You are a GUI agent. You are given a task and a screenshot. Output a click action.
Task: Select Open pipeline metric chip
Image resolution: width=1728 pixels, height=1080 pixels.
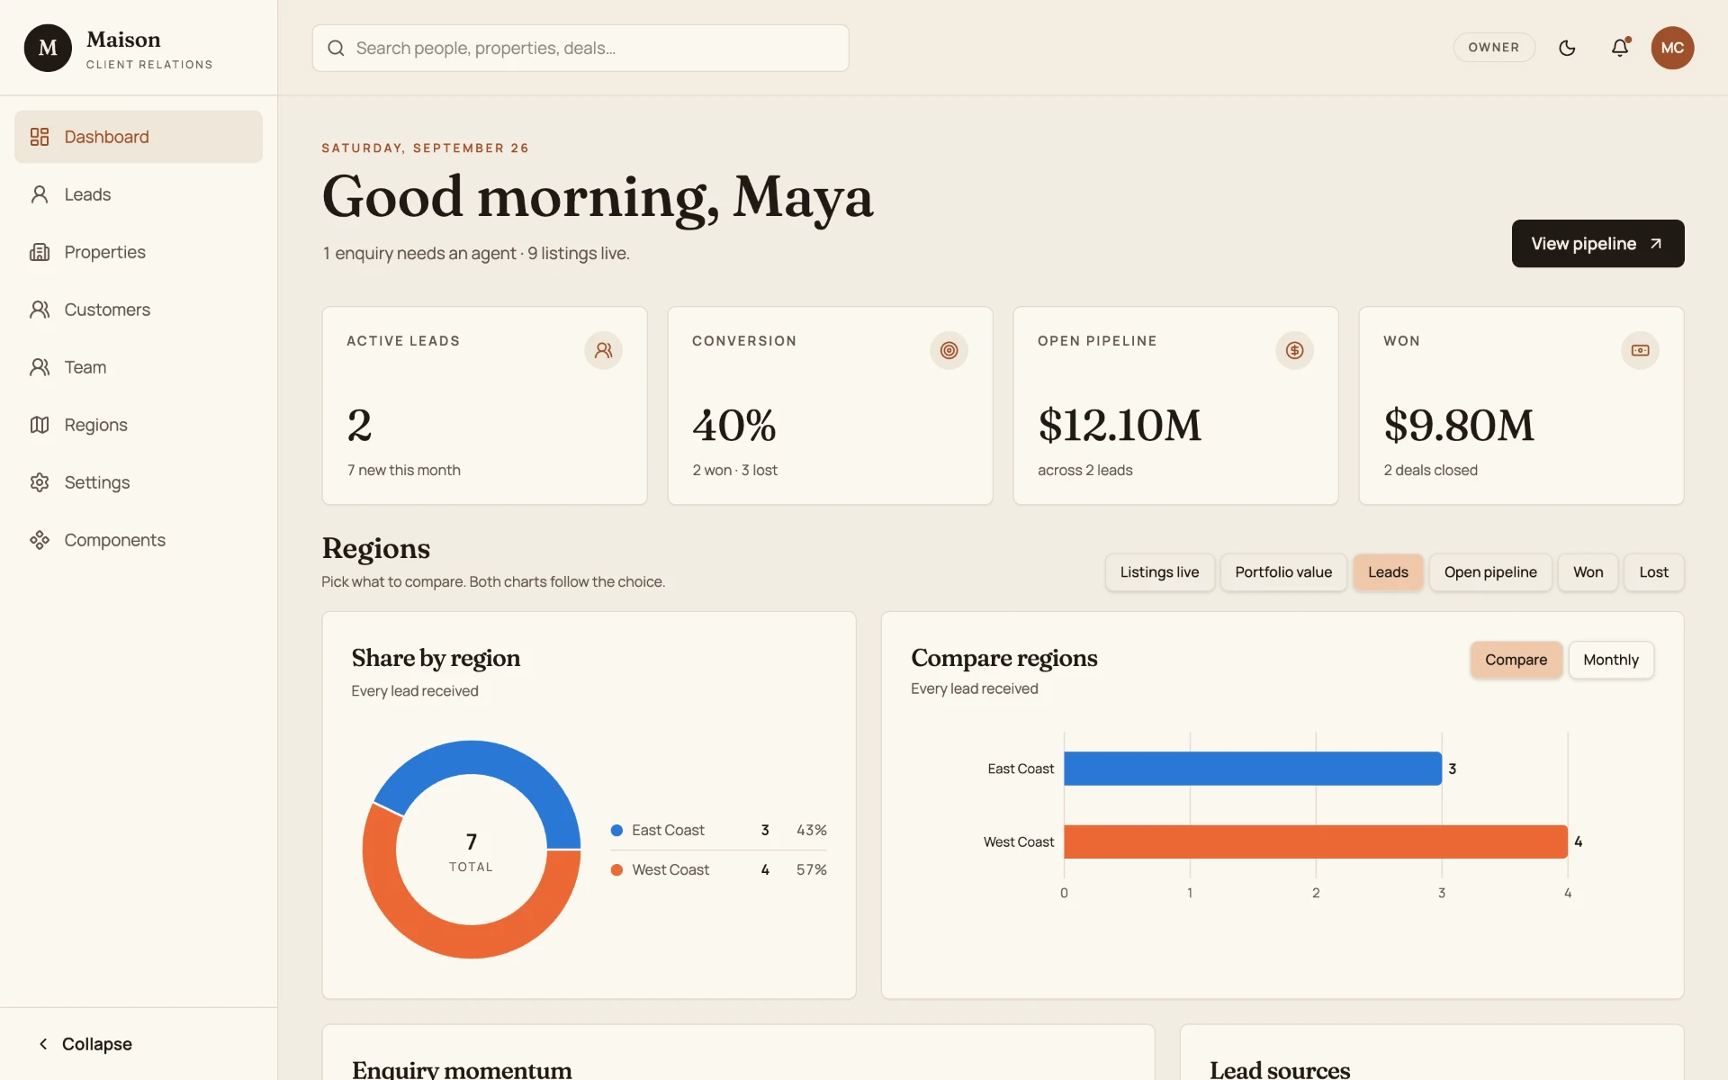(1490, 572)
